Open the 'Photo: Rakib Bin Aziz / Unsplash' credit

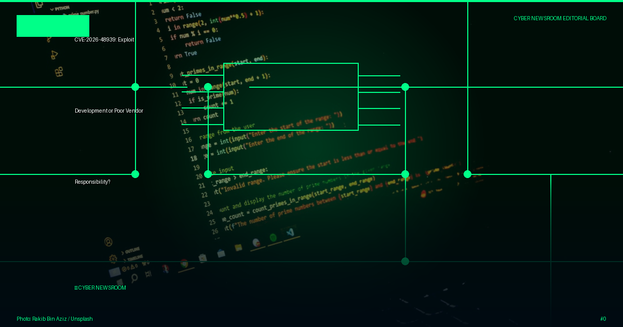55,319
